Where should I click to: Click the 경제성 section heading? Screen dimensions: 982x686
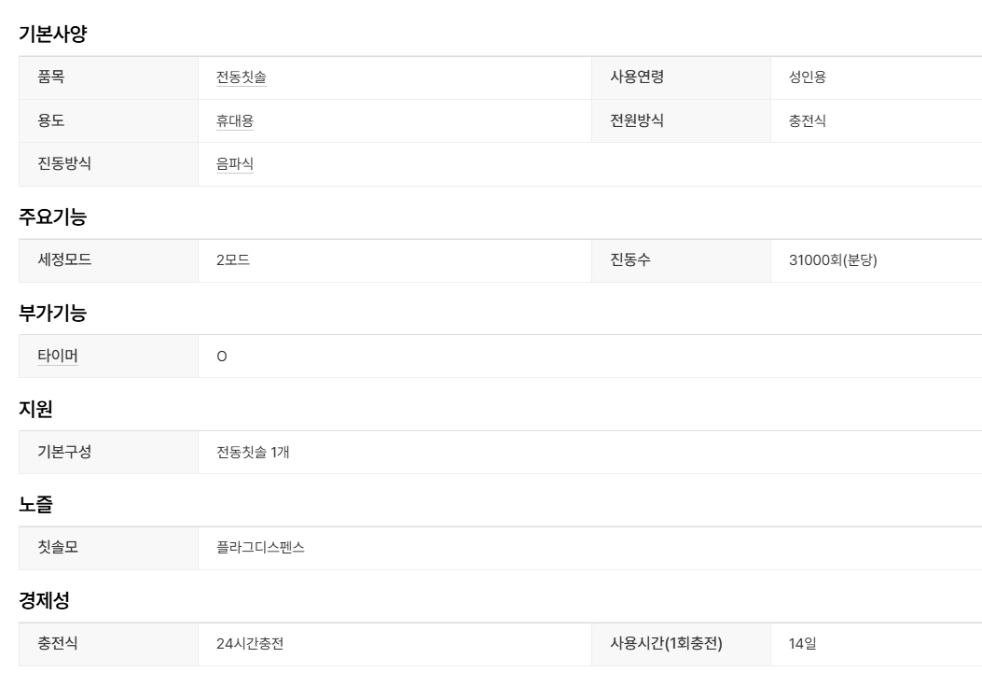(x=44, y=600)
